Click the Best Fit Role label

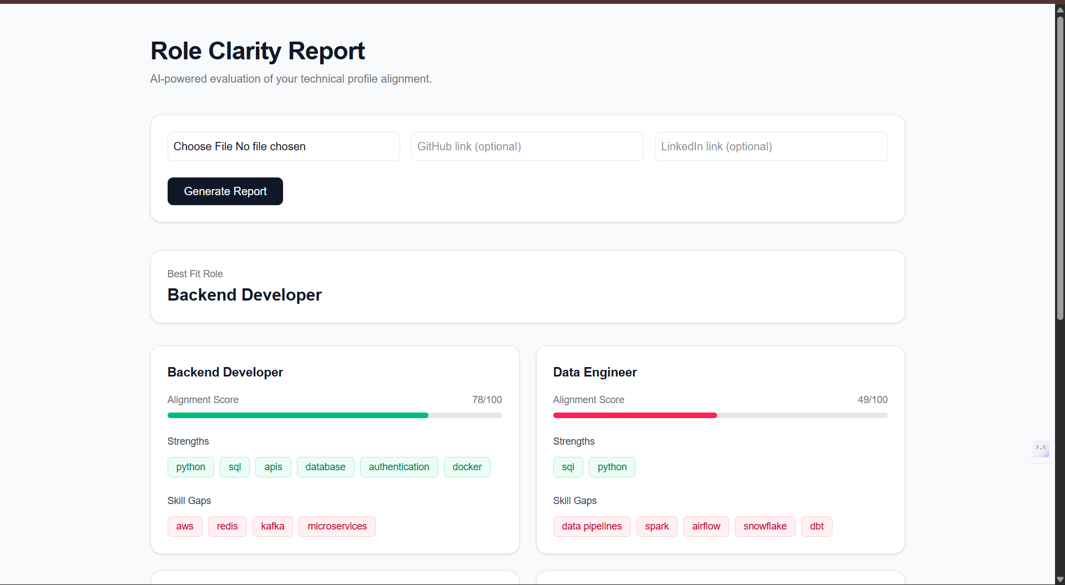coord(195,274)
